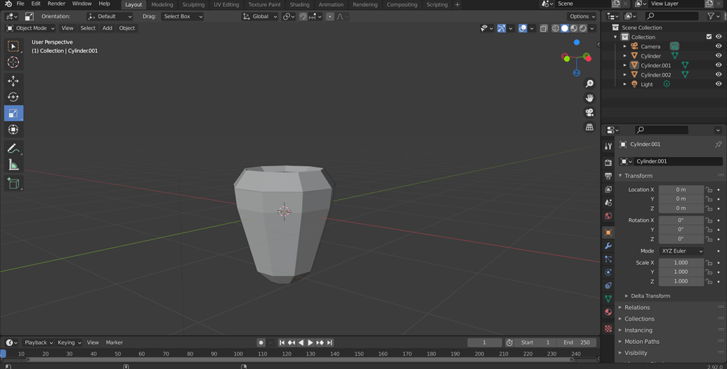The width and height of the screenshot is (727, 369).
Task: Open the Physics properties tab
Action: 608,272
